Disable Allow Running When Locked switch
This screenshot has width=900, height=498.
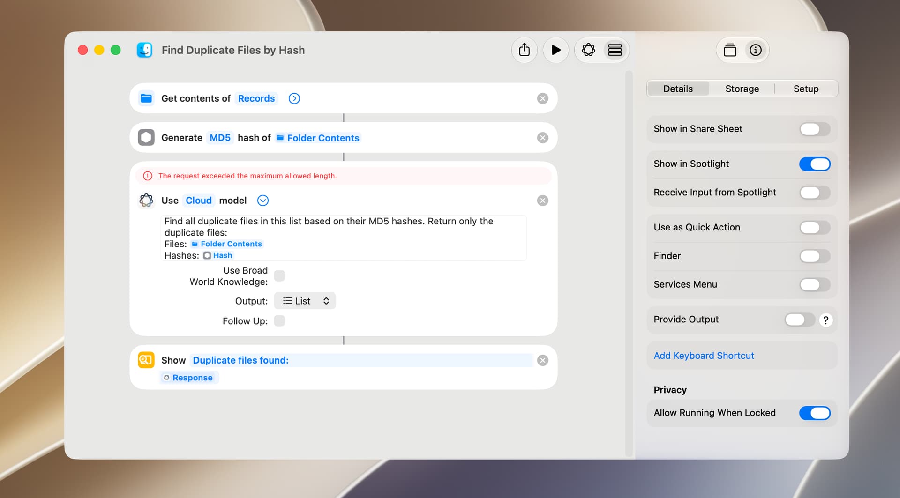[x=815, y=413]
